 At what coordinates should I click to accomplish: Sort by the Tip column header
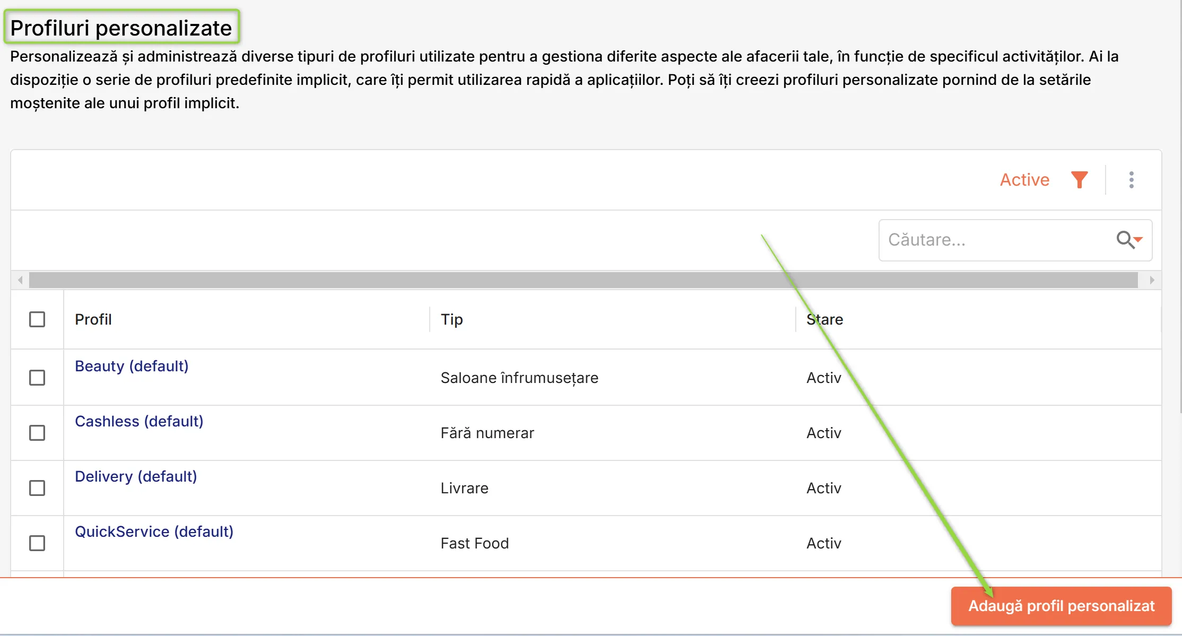tap(452, 319)
